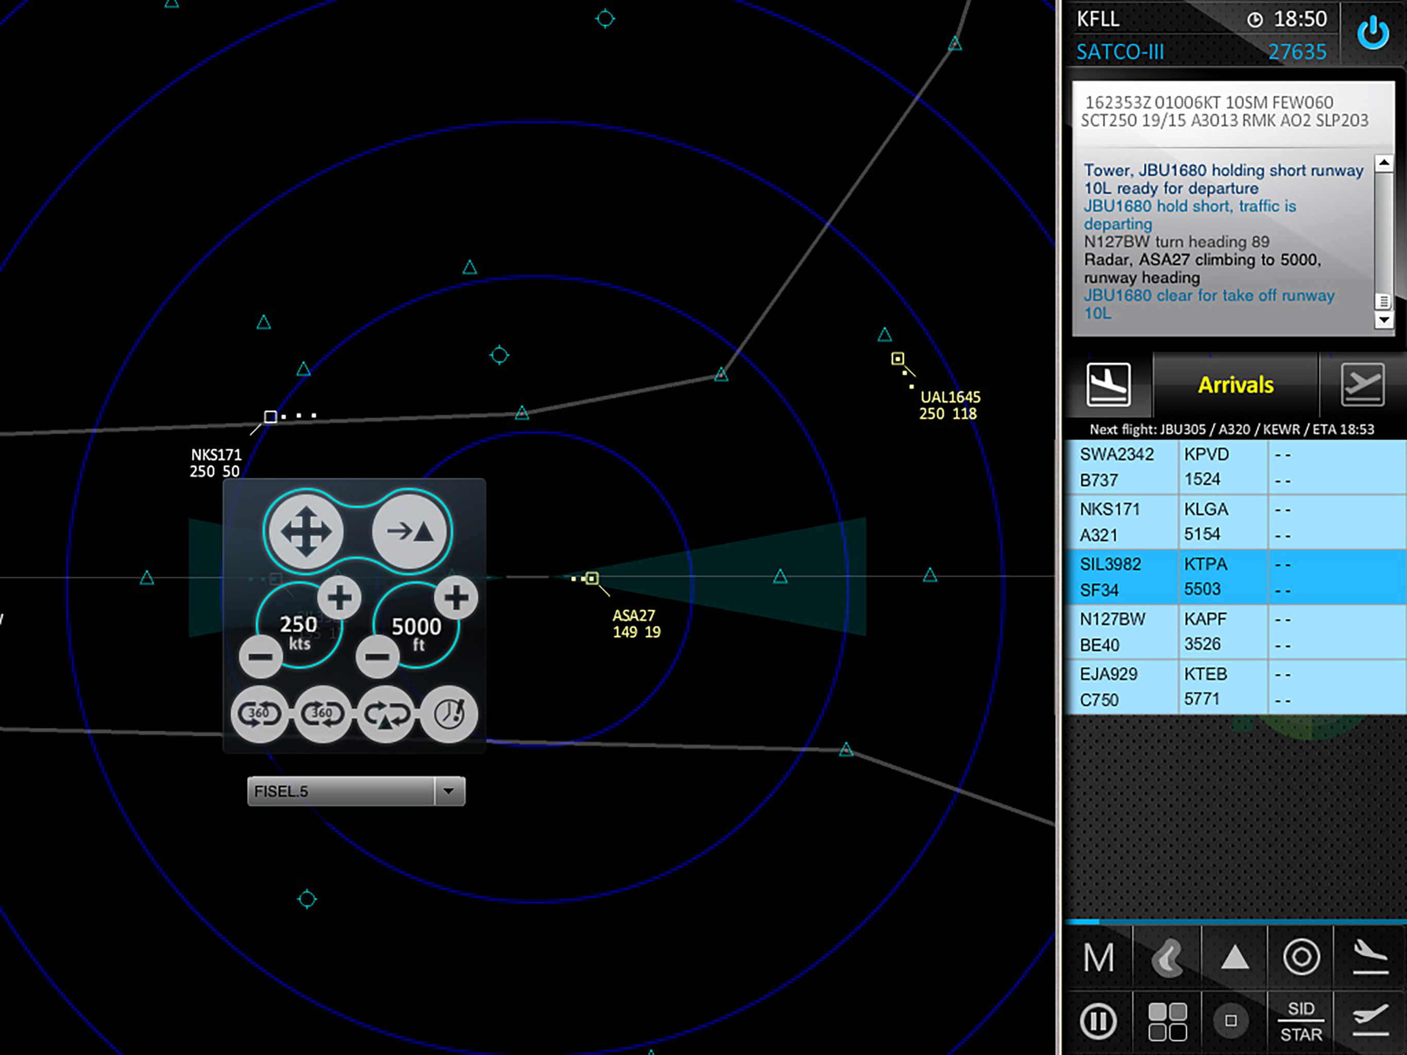Viewport: 1407px width, 1055px height.
Task: Switch to the arrivals landing tab icon
Action: click(x=1108, y=384)
